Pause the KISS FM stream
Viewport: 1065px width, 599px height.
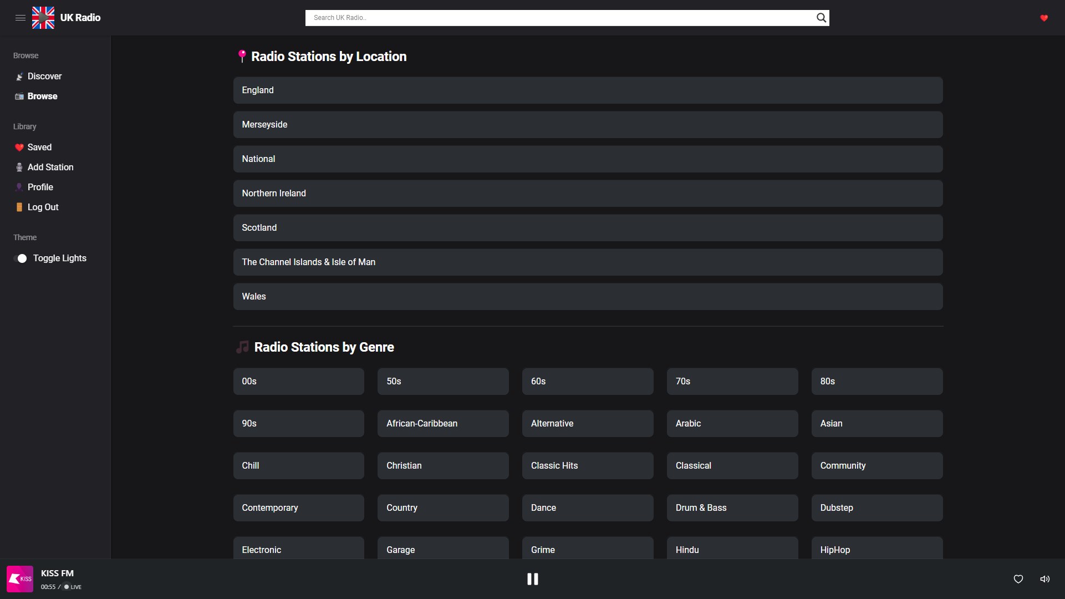[533, 579]
